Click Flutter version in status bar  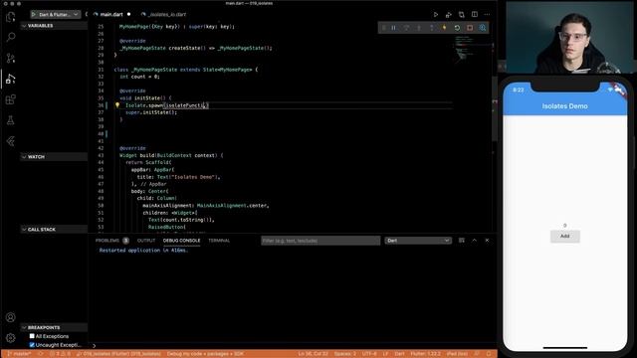pos(425,354)
